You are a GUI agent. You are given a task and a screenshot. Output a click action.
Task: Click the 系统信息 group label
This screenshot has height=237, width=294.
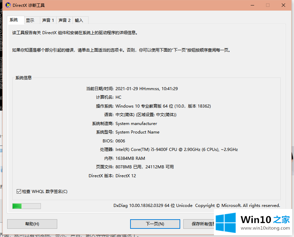pos(24,78)
